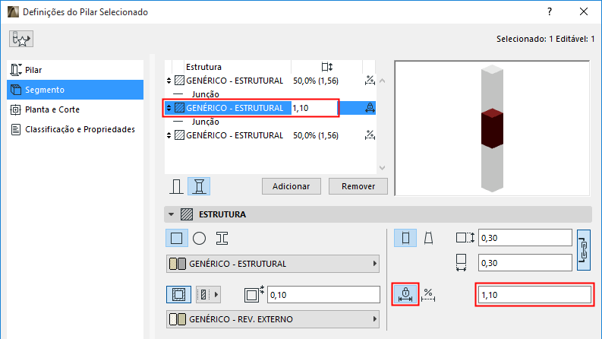Select the I-profile cross-section shape
The height and width of the screenshot is (339, 602).
pyautogui.click(x=222, y=238)
